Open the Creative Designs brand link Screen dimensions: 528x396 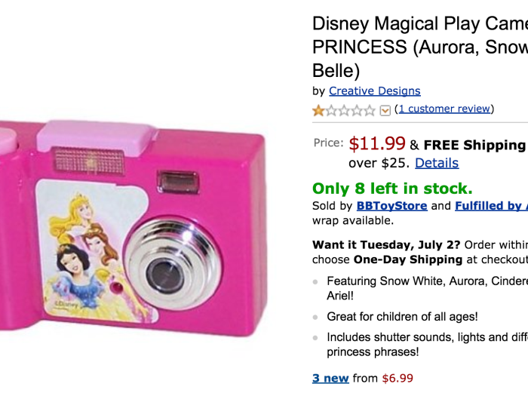pyautogui.click(x=374, y=91)
